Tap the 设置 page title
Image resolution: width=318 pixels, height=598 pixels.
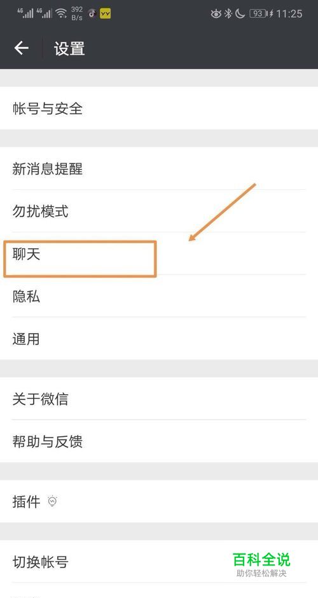coord(69,49)
